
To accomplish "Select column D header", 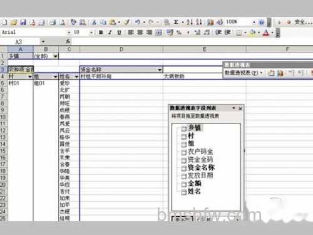I will click(121, 50).
